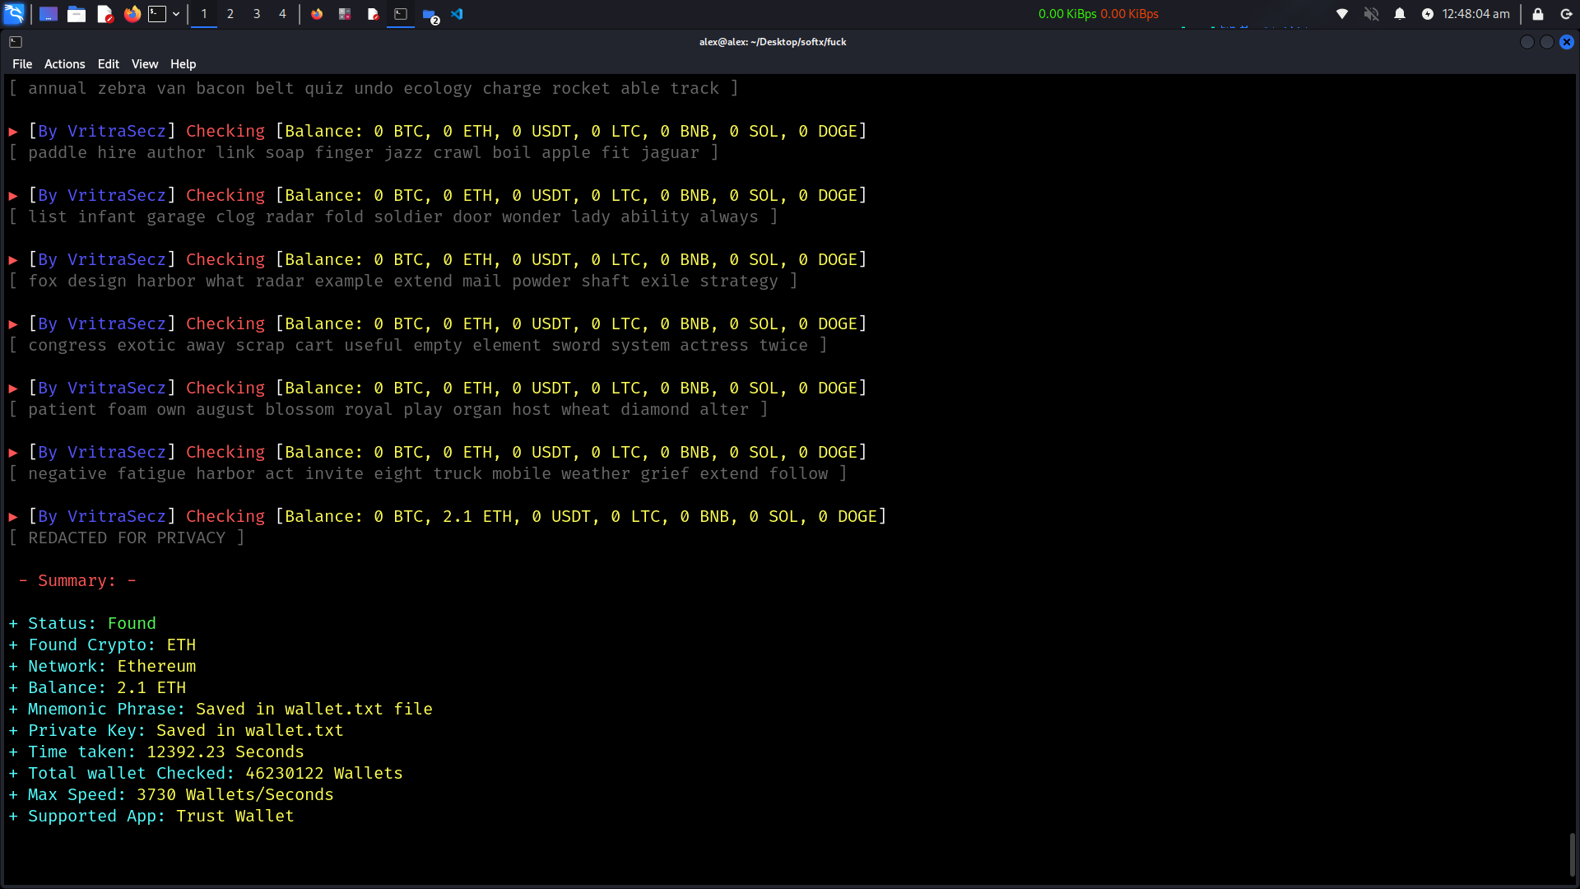
Task: Click the log out panel icon
Action: point(1567,14)
